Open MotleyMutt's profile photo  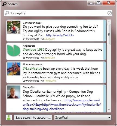pyautogui.click(x=14, y=92)
